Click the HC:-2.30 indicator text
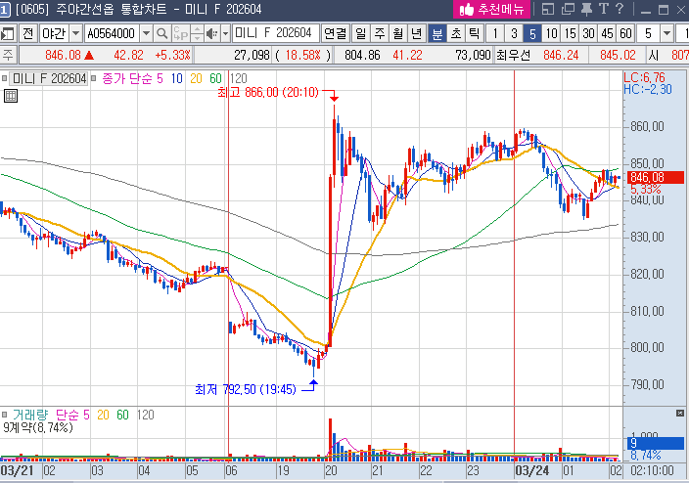Viewport: 689px width, 483px height. (648, 90)
